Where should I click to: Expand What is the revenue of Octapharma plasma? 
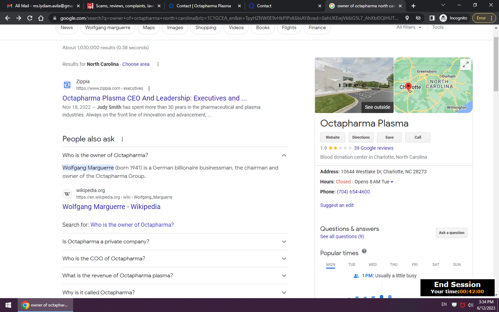coord(175,276)
